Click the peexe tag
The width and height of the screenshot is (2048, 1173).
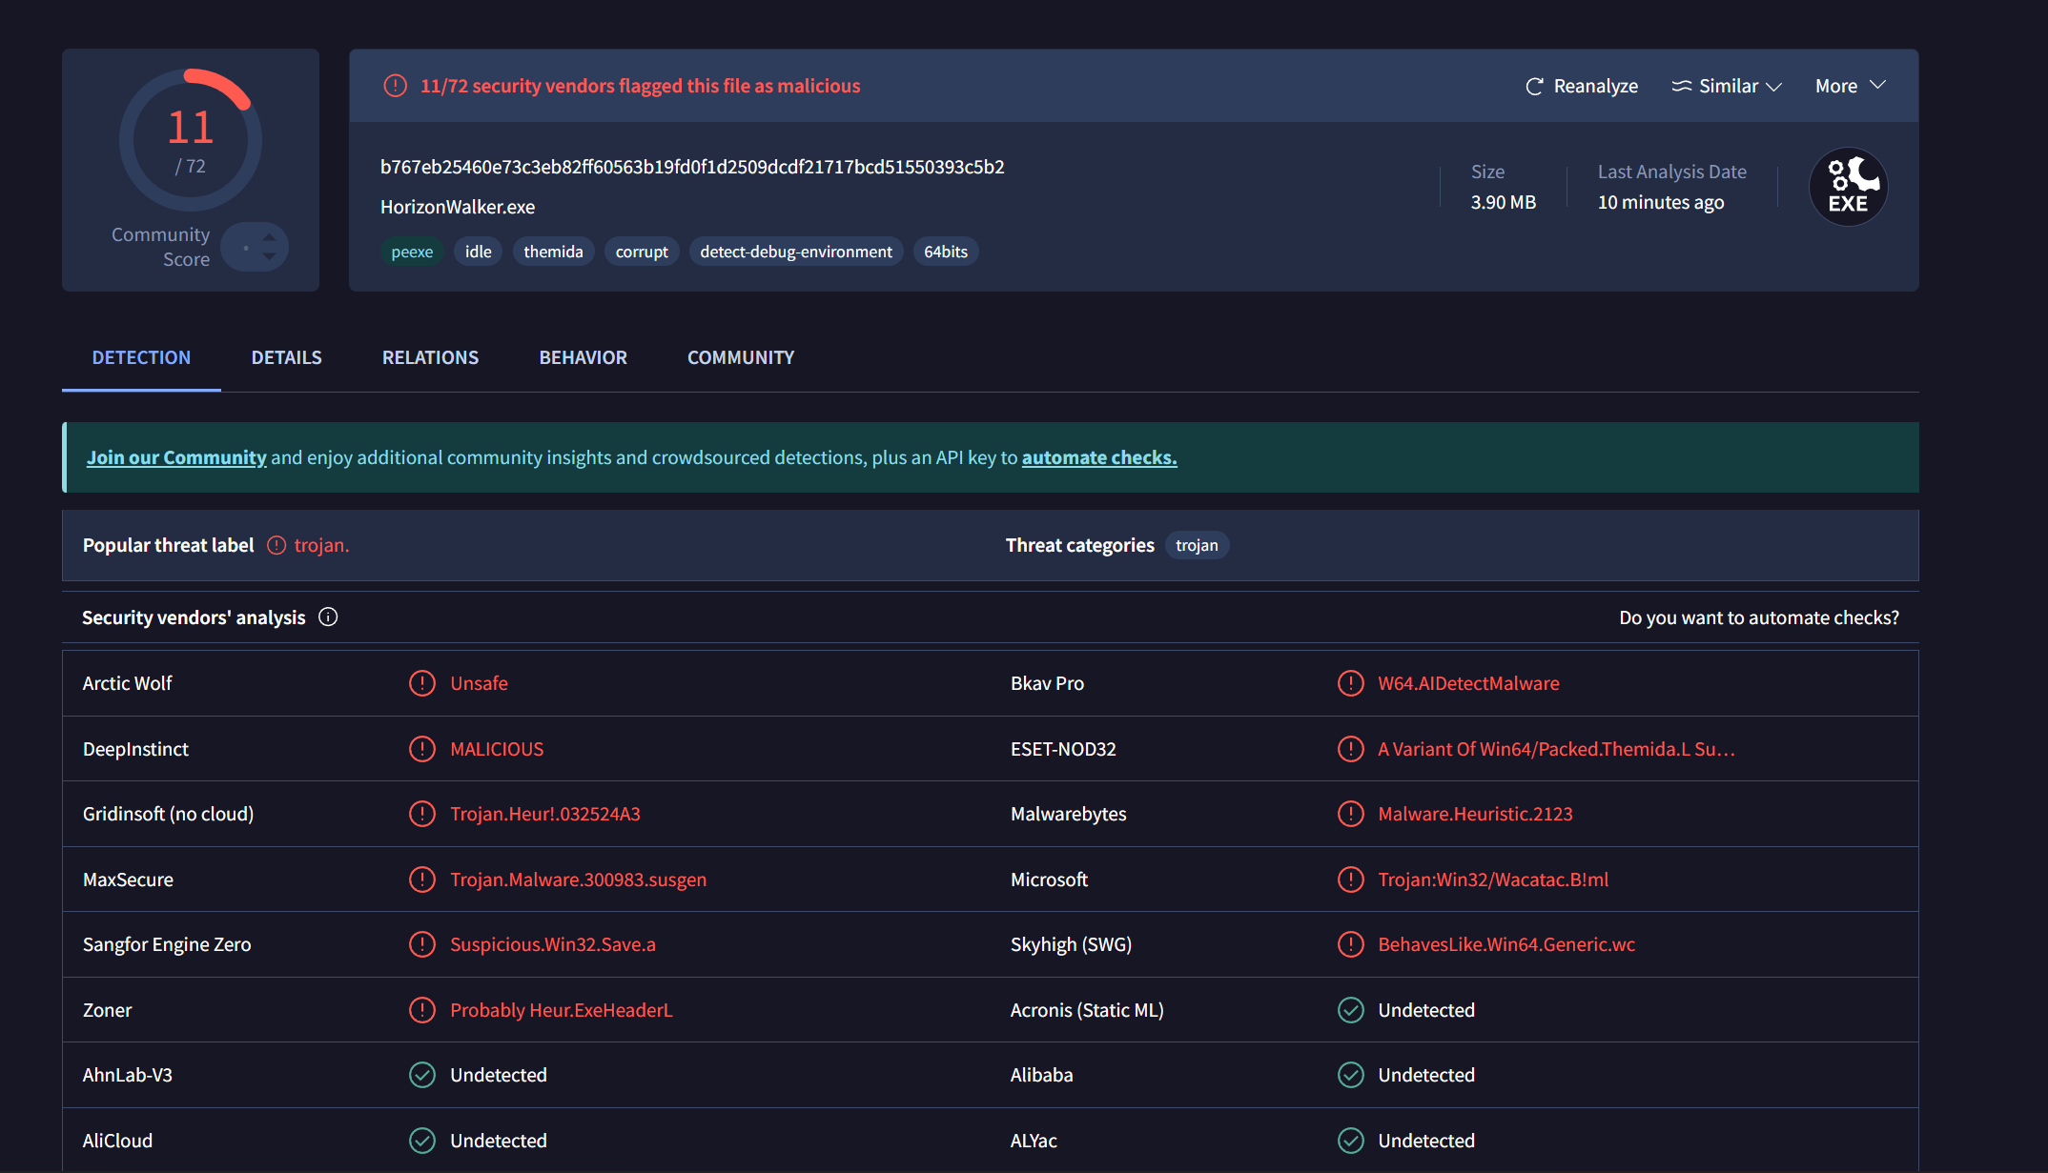pyautogui.click(x=412, y=252)
